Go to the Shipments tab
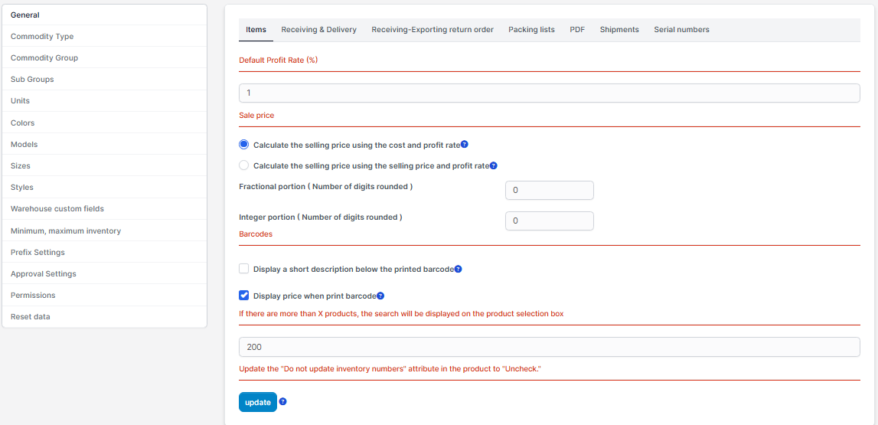878x425 pixels. point(619,30)
